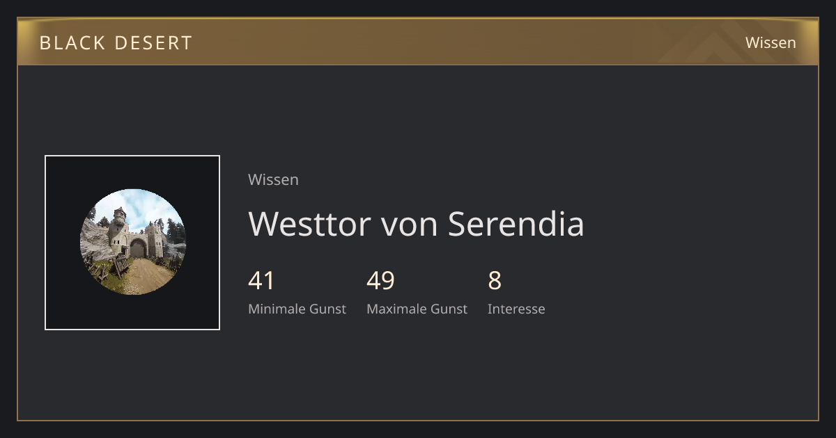Click the Maximale Gunst value 49
The height and width of the screenshot is (438, 836).
coord(380,281)
